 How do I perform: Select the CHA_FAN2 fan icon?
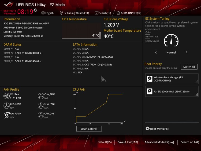point(6,106)
